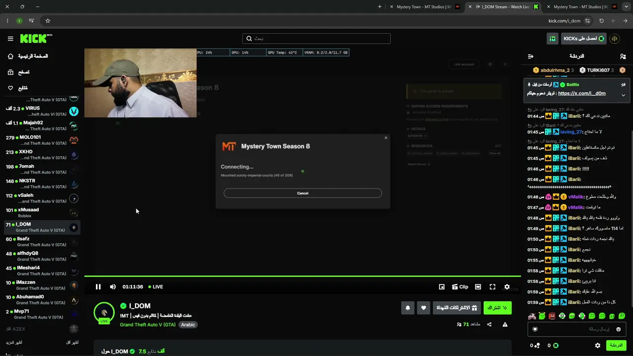Switch to the I_DOM Stream browser tab
Image resolution: width=633 pixels, height=356 pixels.
coord(505,7)
